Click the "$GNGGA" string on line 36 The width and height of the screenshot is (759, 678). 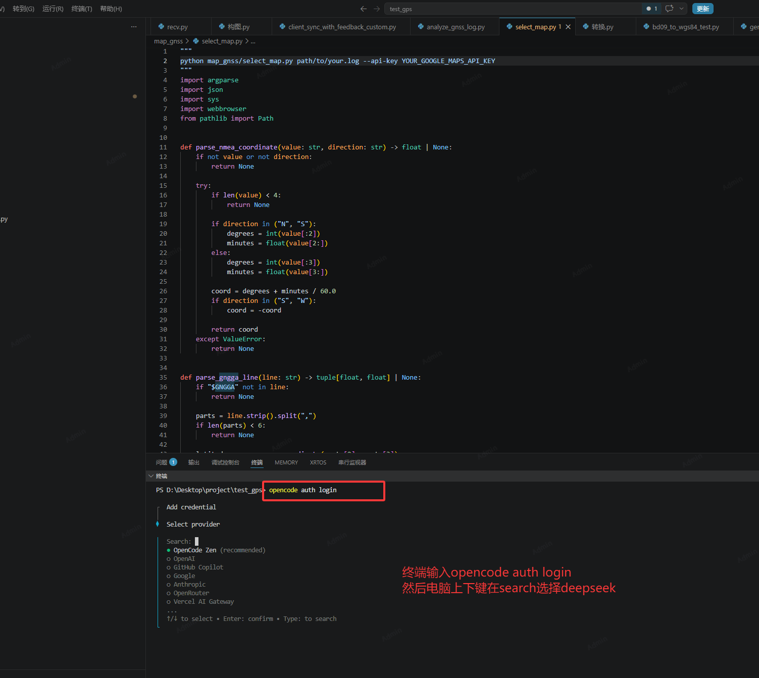[223, 387]
